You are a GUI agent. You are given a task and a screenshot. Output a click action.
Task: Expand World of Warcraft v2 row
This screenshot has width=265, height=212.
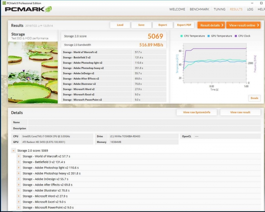(19, 156)
